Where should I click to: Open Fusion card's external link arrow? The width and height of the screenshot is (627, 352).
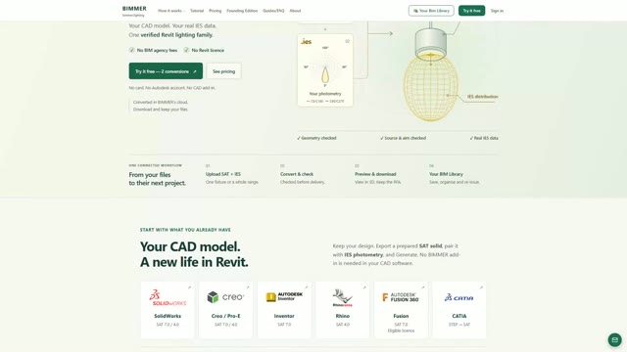click(x=423, y=287)
